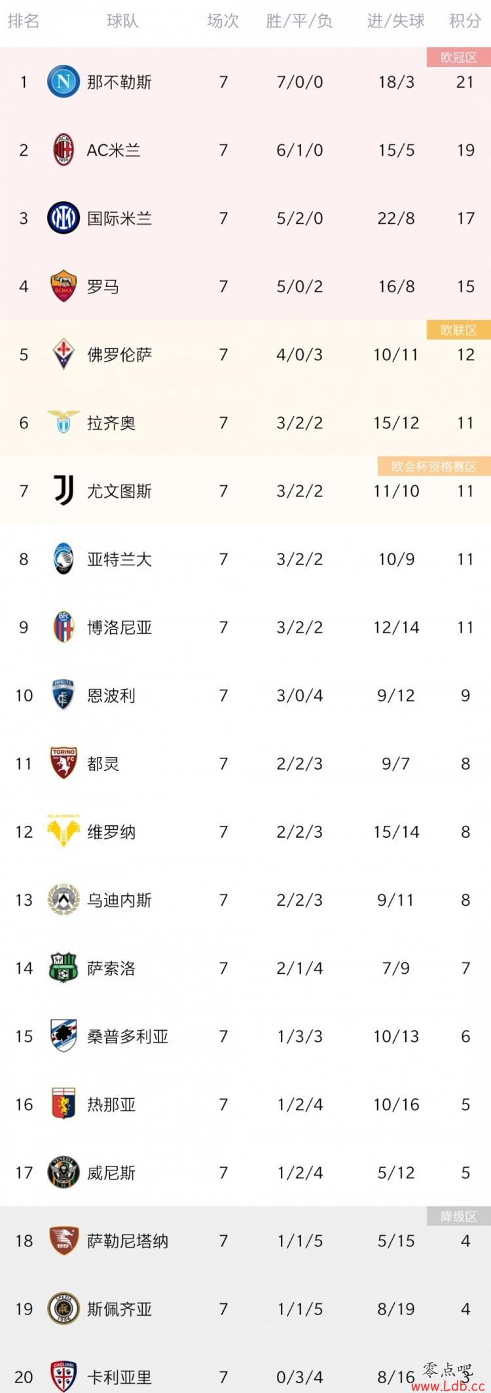Click the 胜/平/负 column header

pos(299,22)
